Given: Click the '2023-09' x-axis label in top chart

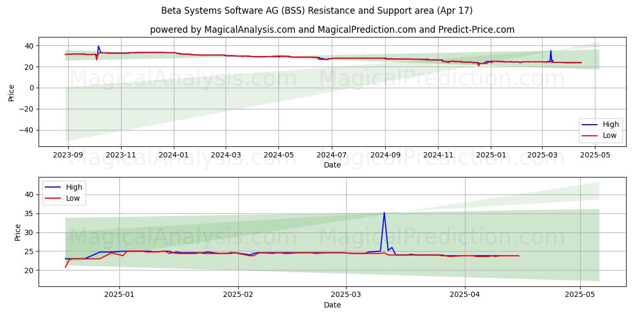Looking at the screenshot, I should (68, 155).
